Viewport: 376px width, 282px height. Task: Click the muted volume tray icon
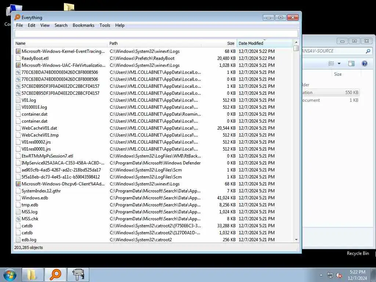point(339,275)
